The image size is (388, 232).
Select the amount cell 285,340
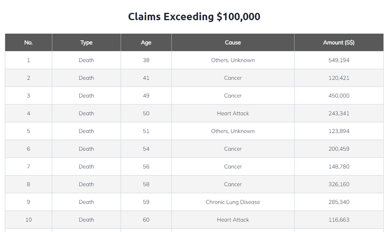pos(339,202)
